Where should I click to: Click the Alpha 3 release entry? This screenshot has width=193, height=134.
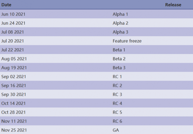pos(120,32)
